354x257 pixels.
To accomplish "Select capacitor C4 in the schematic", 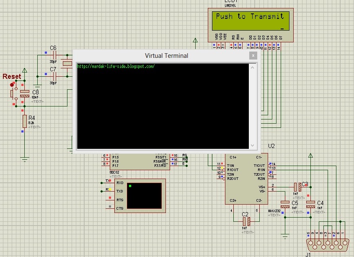I will click(310, 205).
